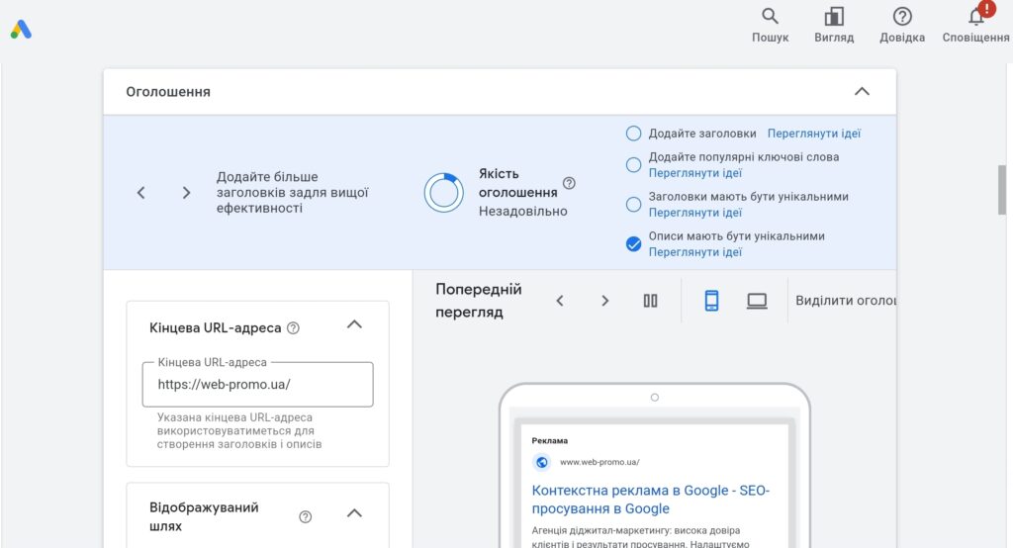Click Виділити оголошення option
1013x548 pixels.
[x=845, y=301]
